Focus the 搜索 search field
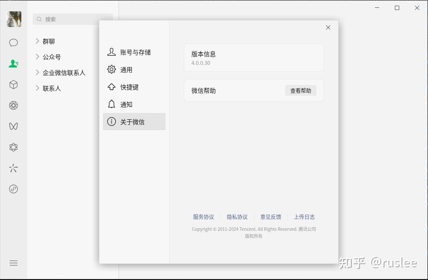 pos(73,19)
